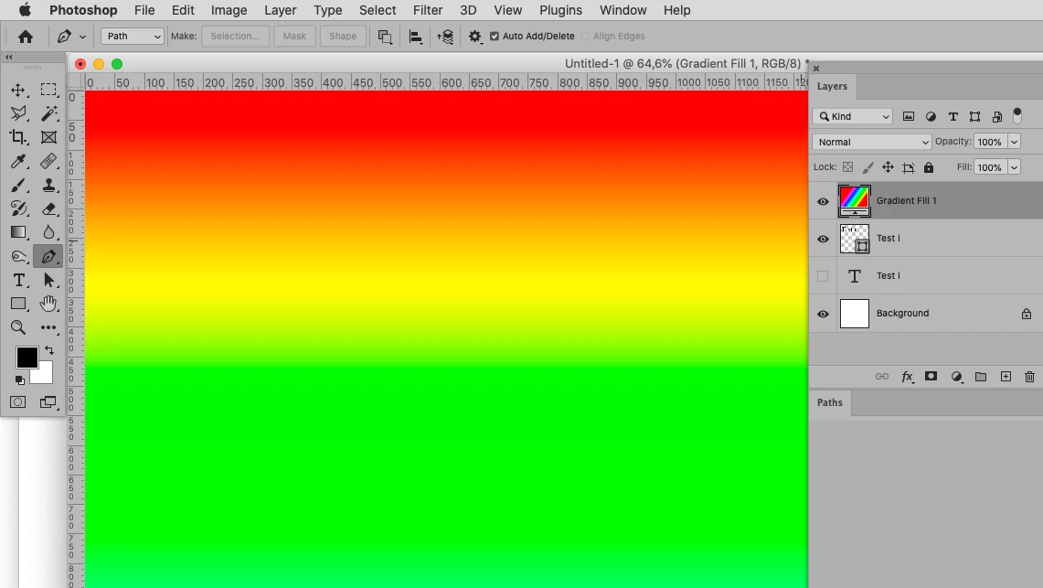Select the Eraser tool
This screenshot has width=1043, height=588.
48,208
